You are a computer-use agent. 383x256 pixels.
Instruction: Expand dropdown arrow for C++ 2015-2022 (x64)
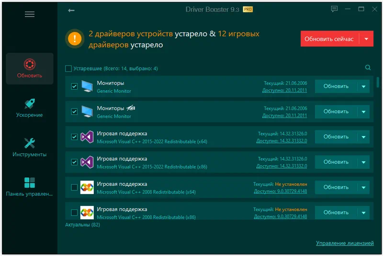(x=363, y=137)
